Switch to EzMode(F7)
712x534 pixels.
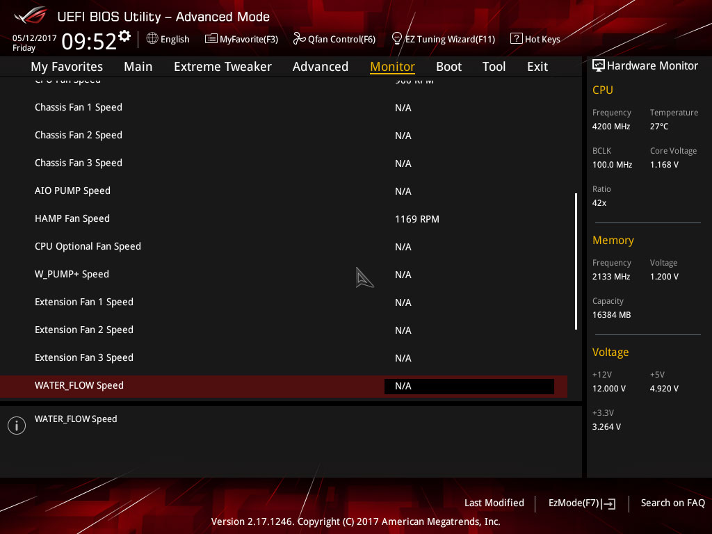582,503
